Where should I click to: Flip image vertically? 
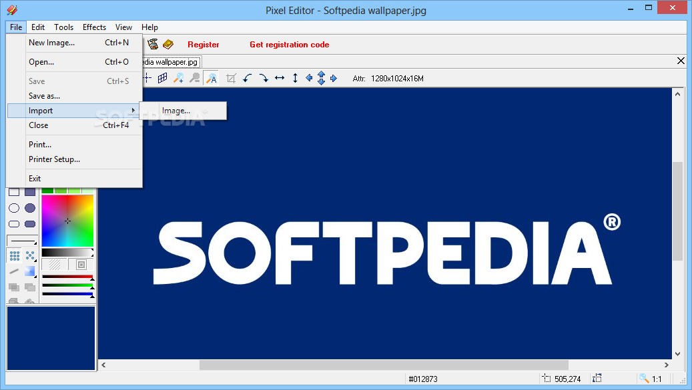pyautogui.click(x=295, y=79)
